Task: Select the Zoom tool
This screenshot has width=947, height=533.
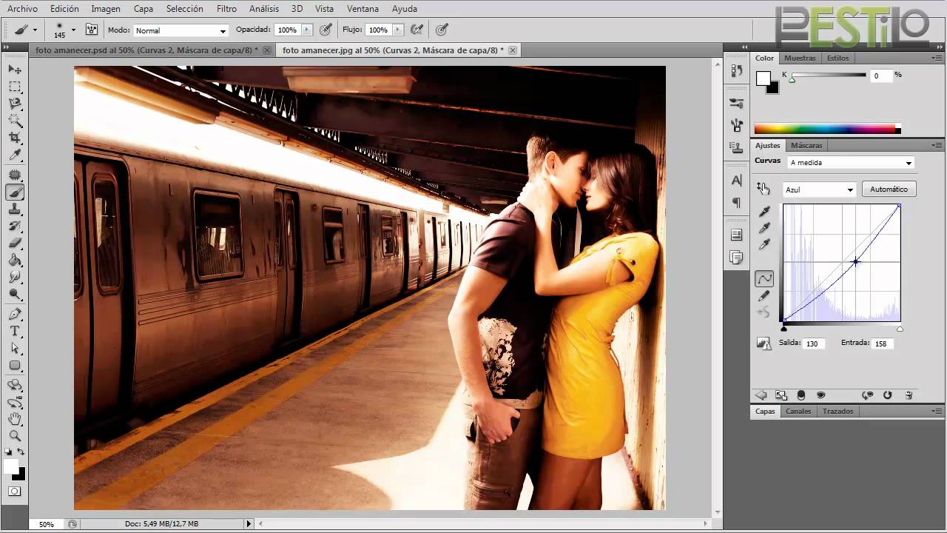Action: (15, 436)
